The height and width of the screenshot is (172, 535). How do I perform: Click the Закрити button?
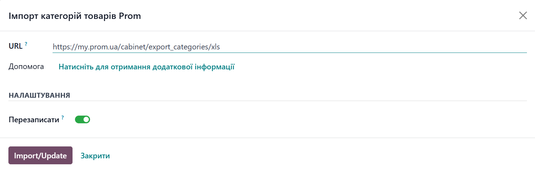[95, 156]
